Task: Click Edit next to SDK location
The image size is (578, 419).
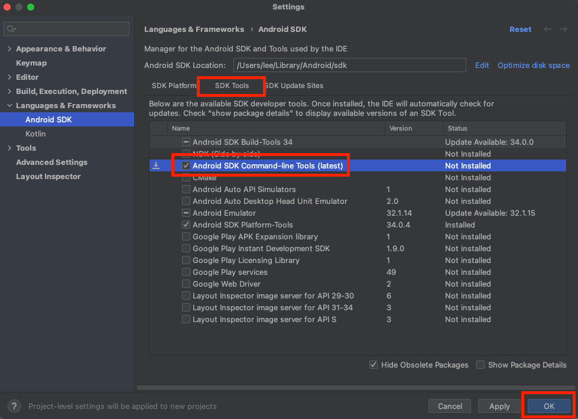Action: click(x=482, y=65)
